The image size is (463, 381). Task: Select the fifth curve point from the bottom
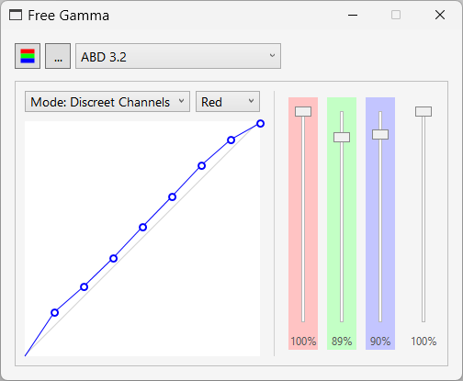(173, 197)
